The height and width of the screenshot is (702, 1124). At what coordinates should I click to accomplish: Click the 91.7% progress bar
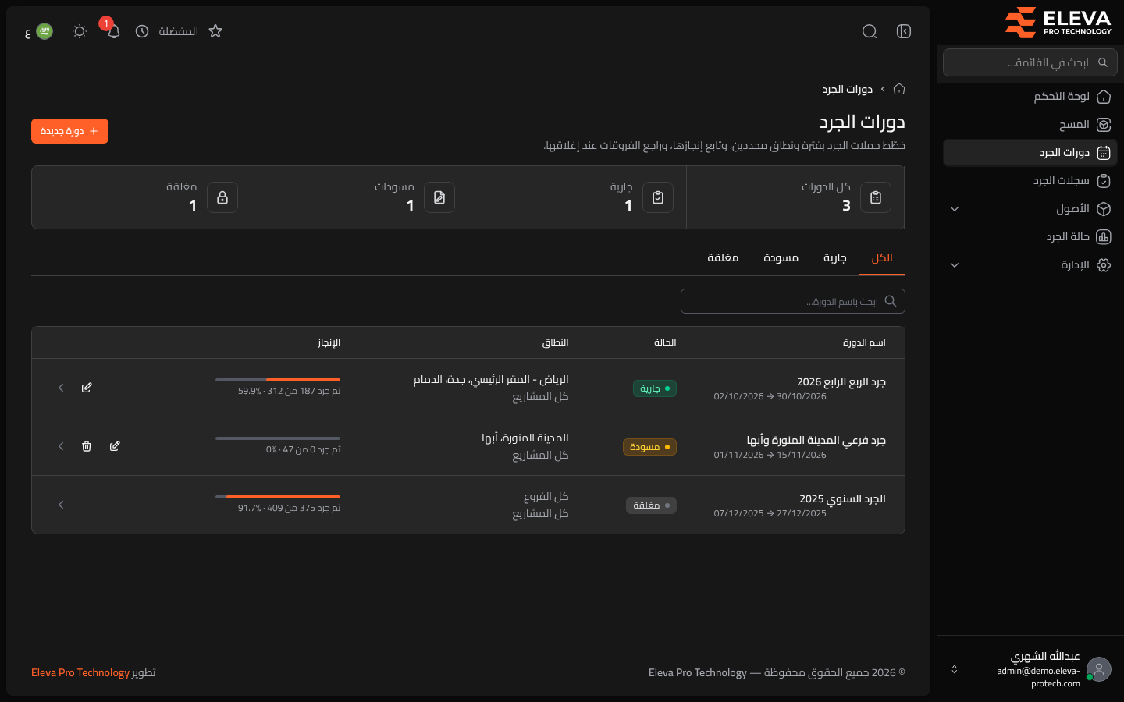pyautogui.click(x=278, y=497)
